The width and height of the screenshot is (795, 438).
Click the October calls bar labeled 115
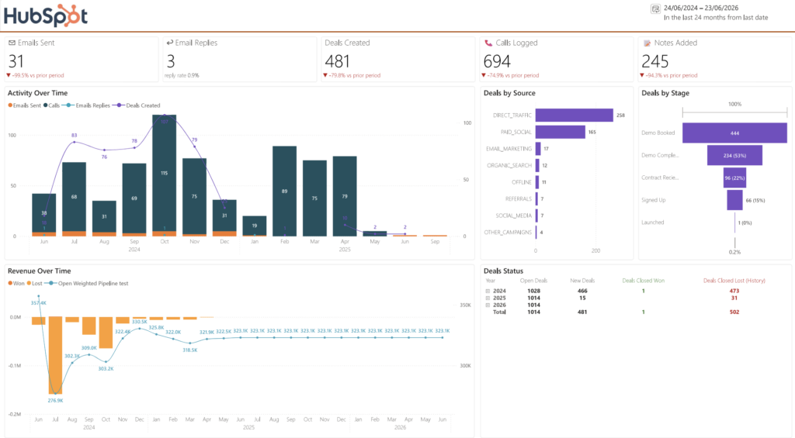coord(165,173)
